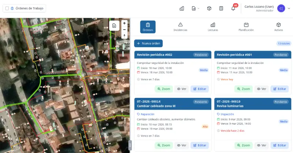The width and height of the screenshot is (293, 153).
Task: Zoom to OT-2026-00014 on map
Action: tap(164, 145)
